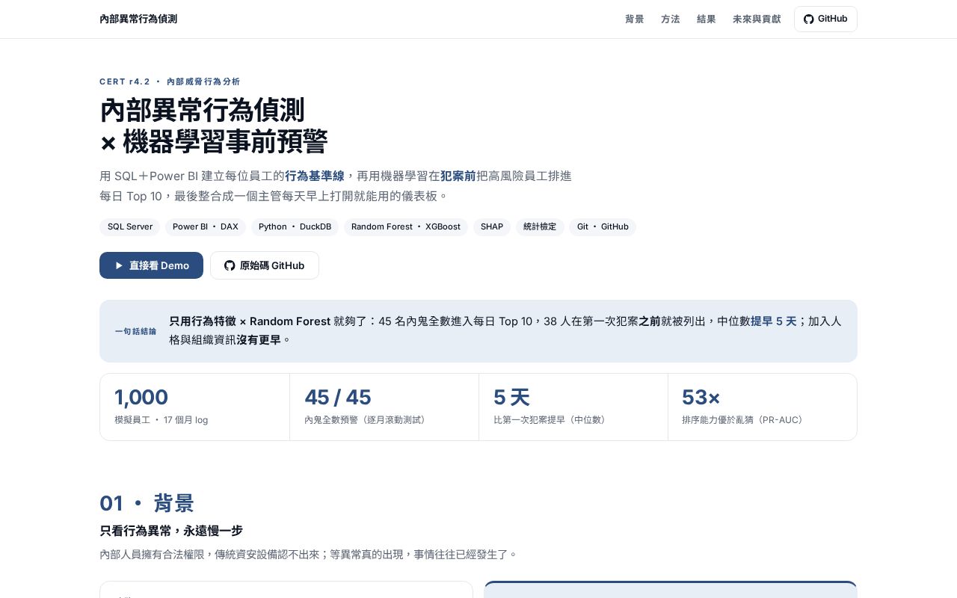This screenshot has width=957, height=598.
Task: Click the 45 / 45 內鬼全數預警 stat card
Action: (384, 407)
